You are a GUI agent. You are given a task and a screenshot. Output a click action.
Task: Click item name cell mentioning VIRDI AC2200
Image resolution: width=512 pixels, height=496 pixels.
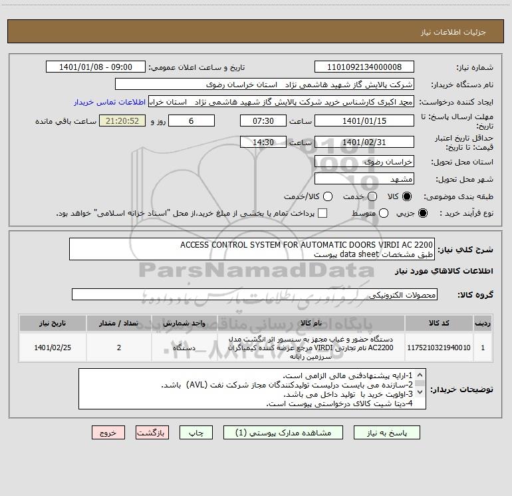[x=311, y=348]
